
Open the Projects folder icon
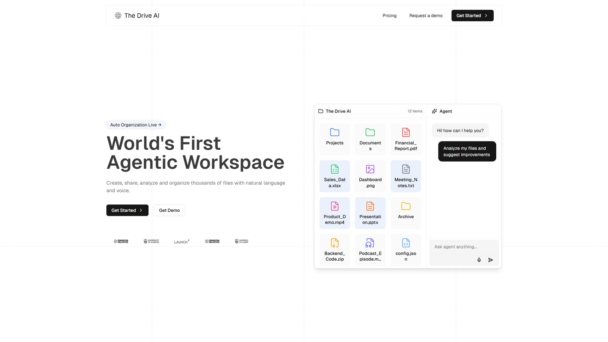coord(334,133)
